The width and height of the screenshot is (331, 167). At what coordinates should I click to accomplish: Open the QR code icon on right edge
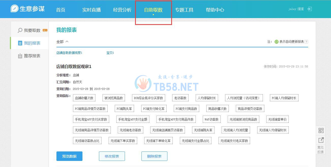[321, 131]
